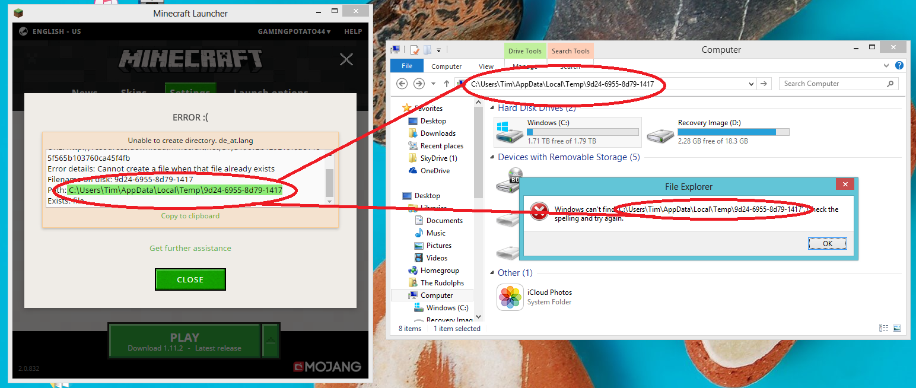Click the Properties icon in Explorer quick access toolbar
Viewport: 916px width, 388px height.
point(415,50)
